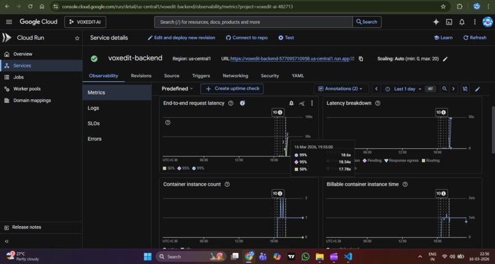Open the Learn panel

pyautogui.click(x=443, y=37)
